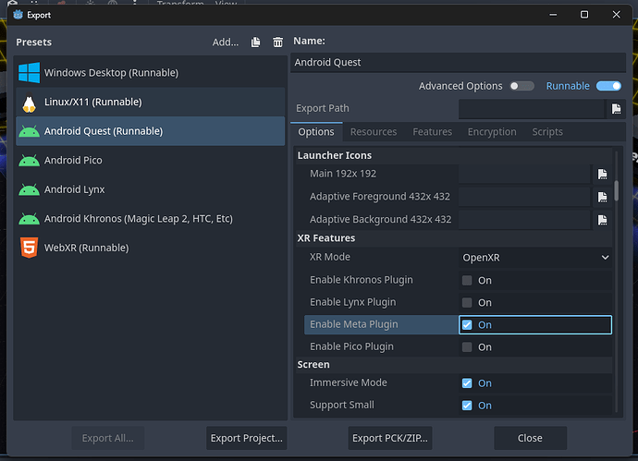The image size is (638, 461).
Task: Click the Godot icon in title bar
Action: [x=18, y=15]
